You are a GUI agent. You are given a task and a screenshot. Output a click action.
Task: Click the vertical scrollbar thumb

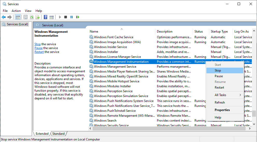(254, 114)
